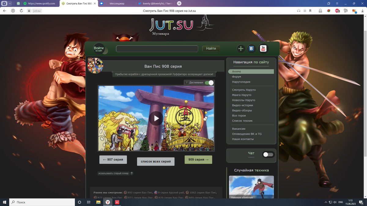
Task: Toggle the Достижения switch off
Action: (209, 83)
